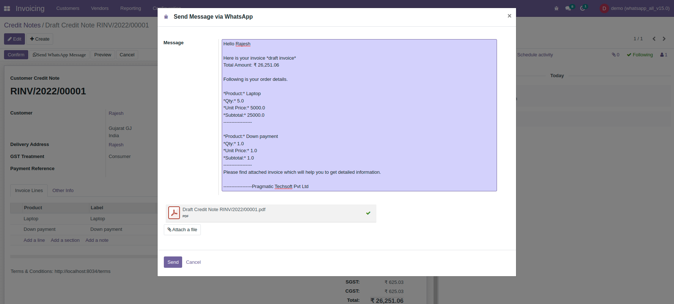674x304 pixels.
Task: Click attached file name Draft Credit Note PDF
Action: pyautogui.click(x=224, y=210)
